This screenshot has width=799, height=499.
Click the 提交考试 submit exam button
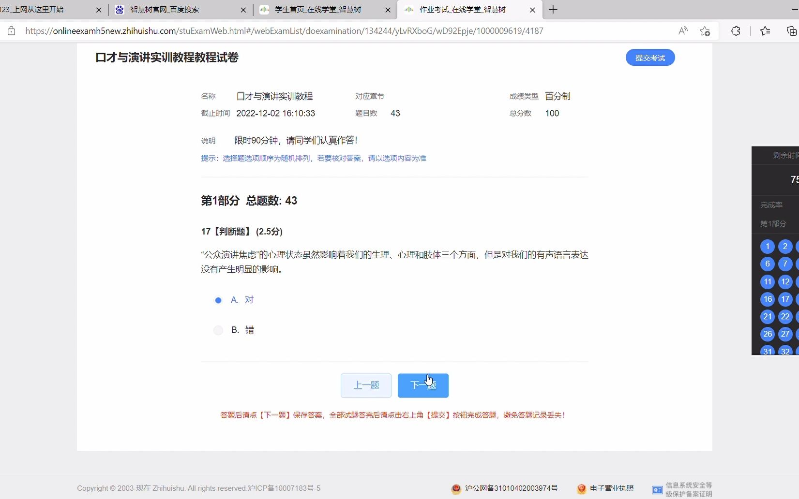(x=650, y=58)
